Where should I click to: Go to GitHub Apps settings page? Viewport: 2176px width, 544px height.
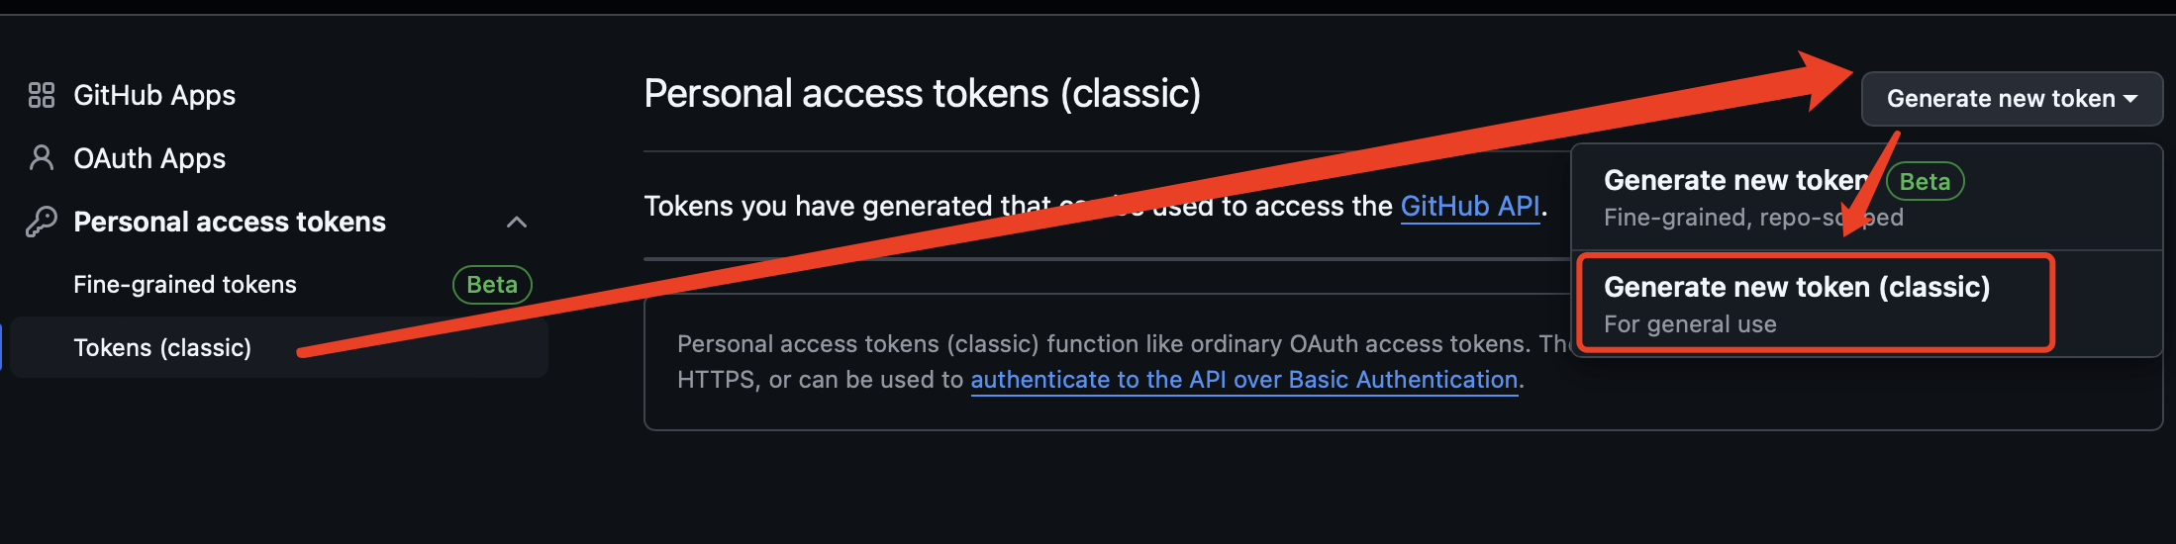click(x=154, y=95)
